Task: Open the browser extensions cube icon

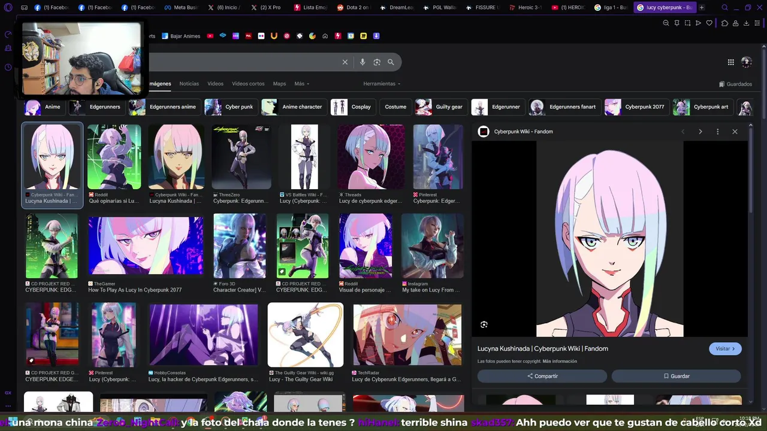Action: click(724, 23)
